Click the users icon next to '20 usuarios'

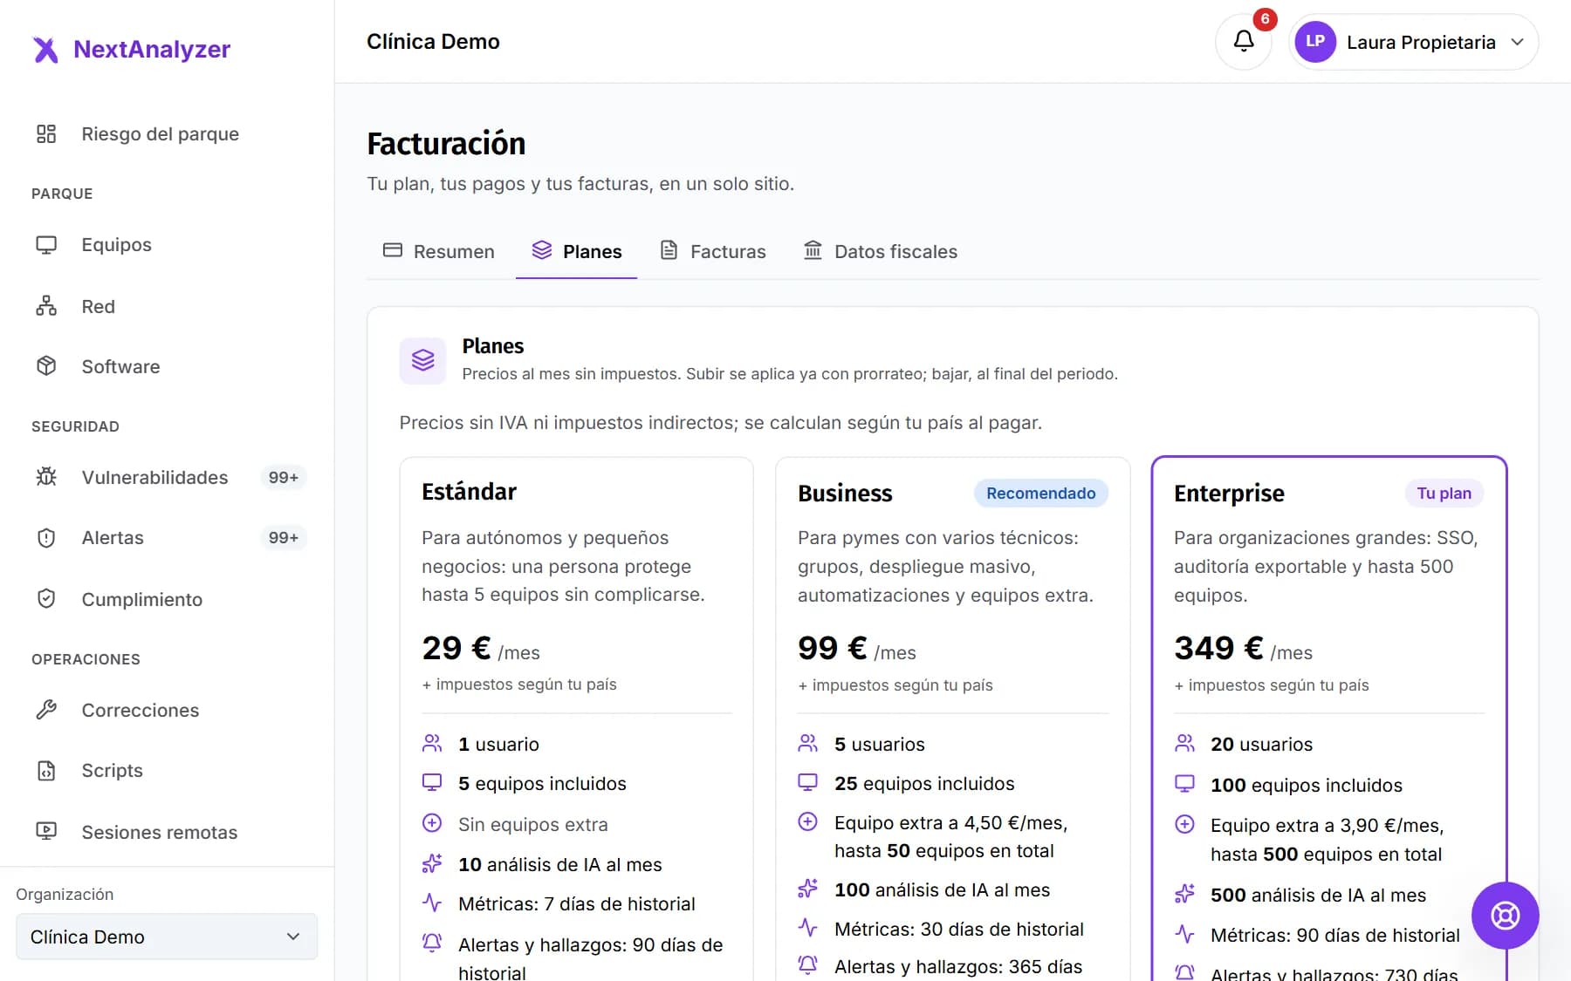1184,744
